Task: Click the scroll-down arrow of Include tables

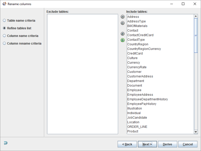Action: click(x=196, y=132)
